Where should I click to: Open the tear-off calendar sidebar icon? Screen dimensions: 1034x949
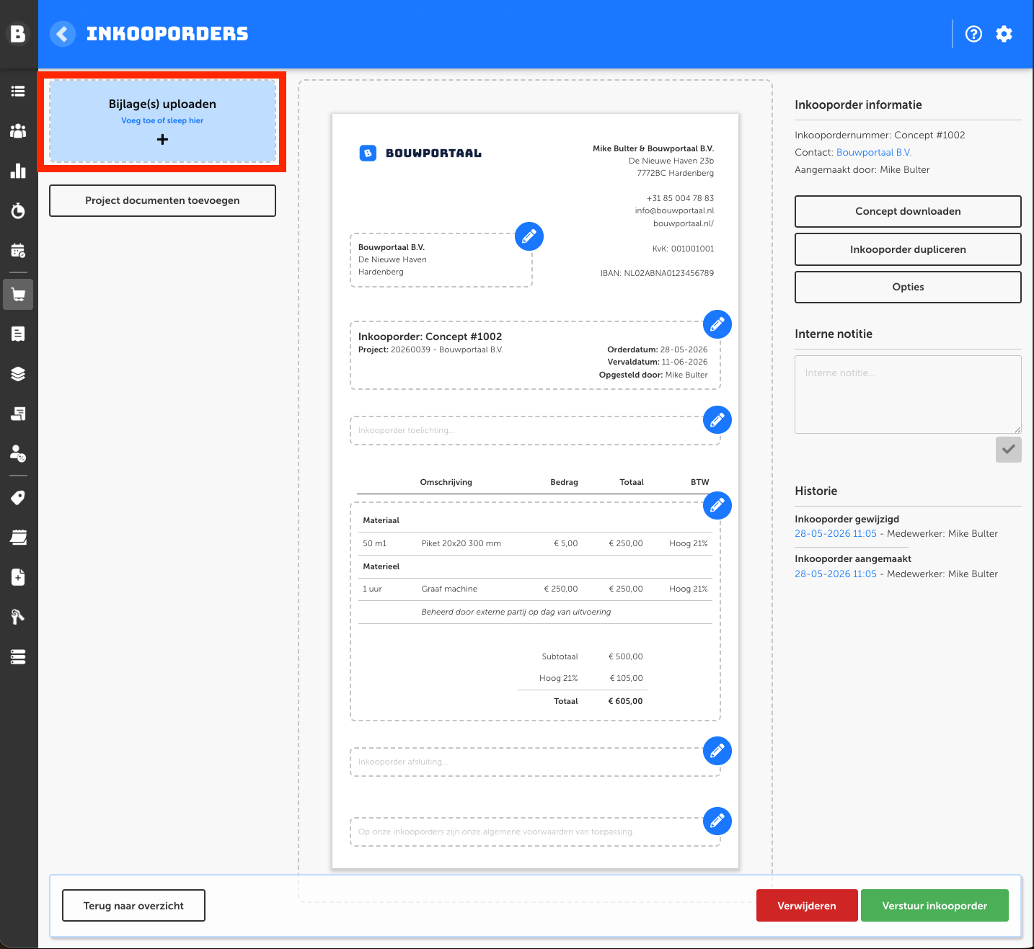(x=18, y=538)
